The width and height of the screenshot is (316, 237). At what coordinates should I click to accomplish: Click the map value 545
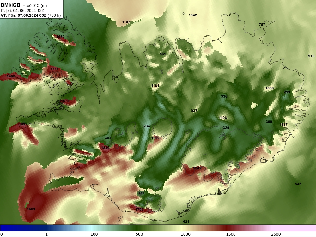298,184
